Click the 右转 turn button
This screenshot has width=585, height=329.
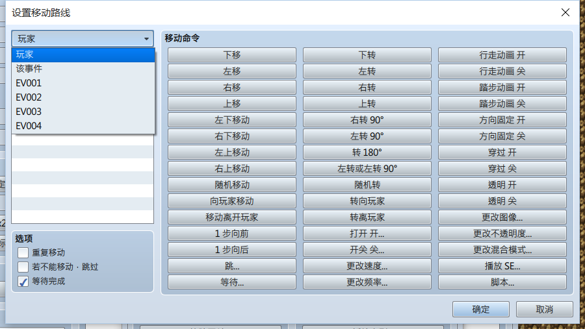tap(367, 87)
